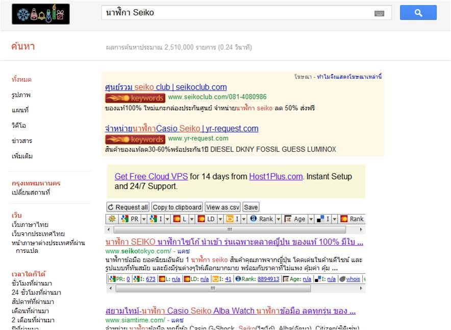Switch to รูปภาพ image results
This screenshot has width=451, height=330.
coord(21,95)
